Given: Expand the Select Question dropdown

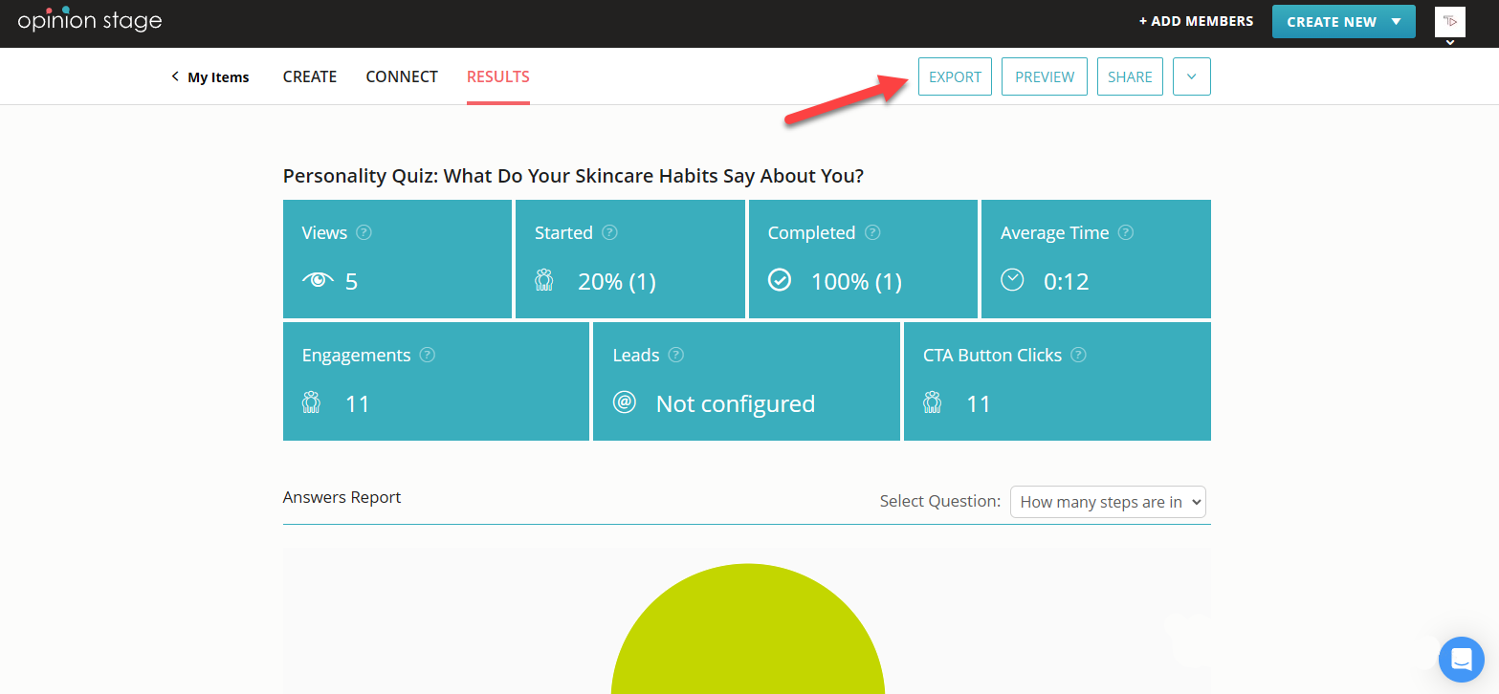Looking at the screenshot, I should click(1108, 502).
